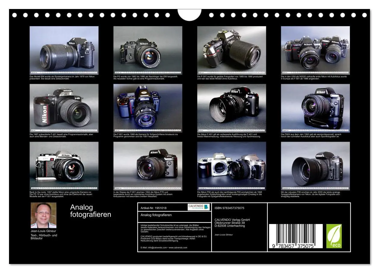Click the caption starting 'Mit der robusten F80'
The image size is (379, 273).
[311, 194]
